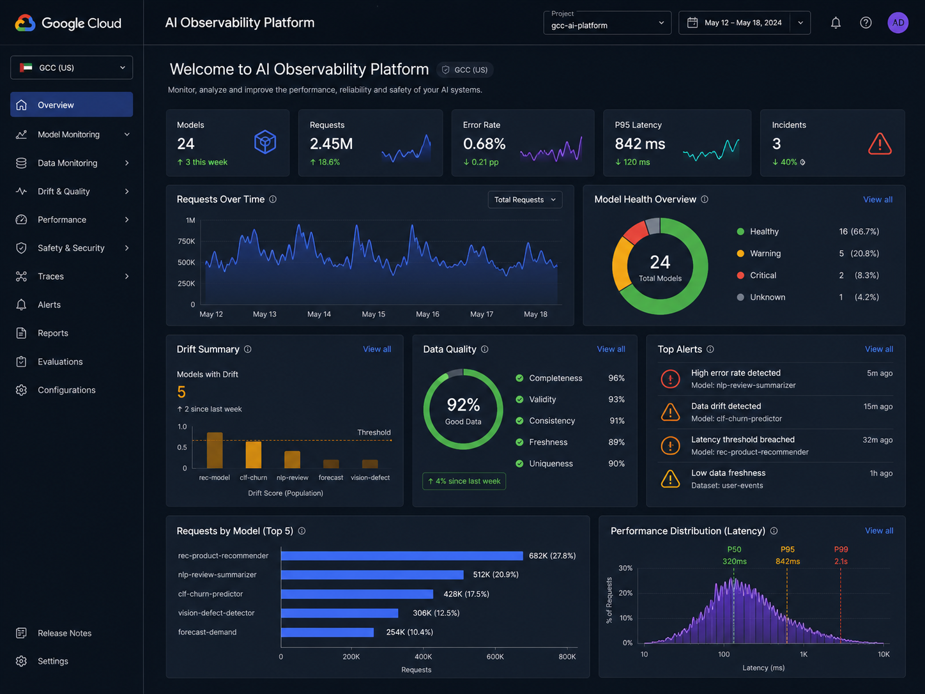This screenshot has width=925, height=694.
Task: Click View all in Data Quality
Action: click(611, 349)
